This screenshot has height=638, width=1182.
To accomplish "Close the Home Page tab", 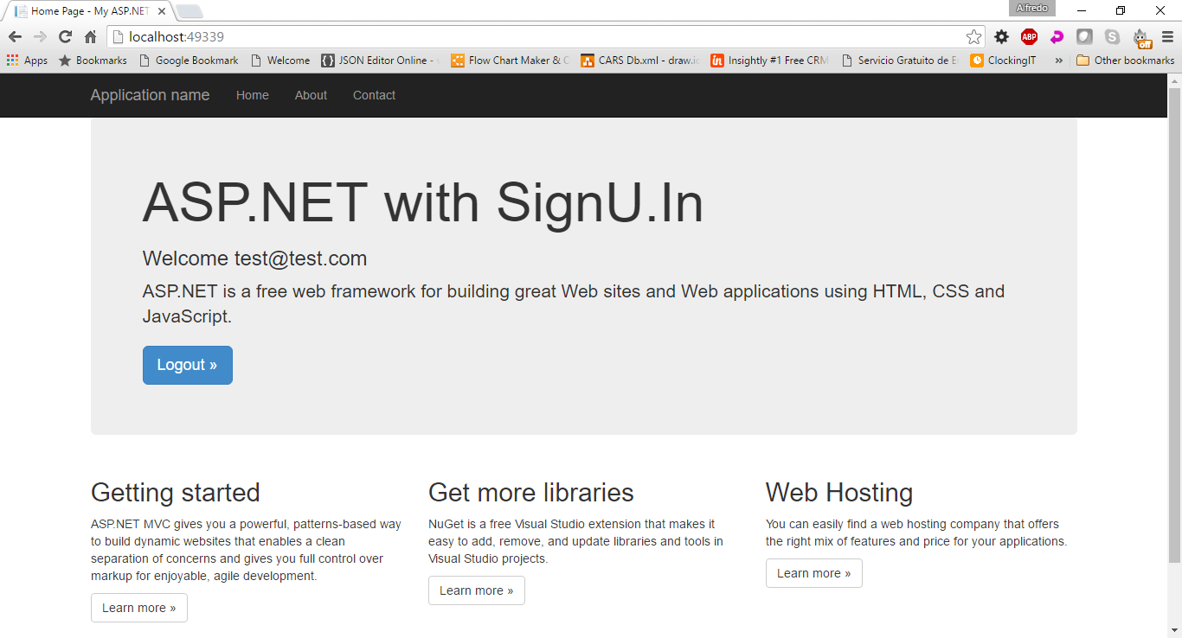I will [161, 12].
